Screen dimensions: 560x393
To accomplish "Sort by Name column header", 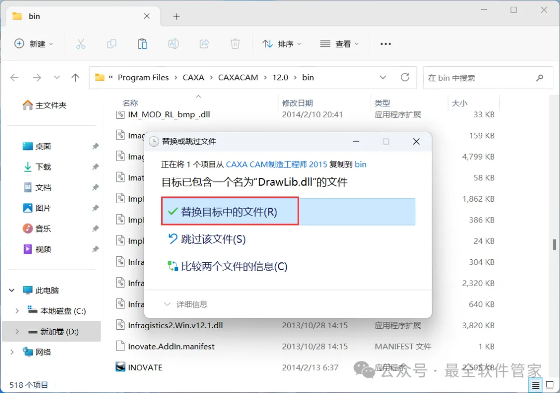I will (x=130, y=103).
